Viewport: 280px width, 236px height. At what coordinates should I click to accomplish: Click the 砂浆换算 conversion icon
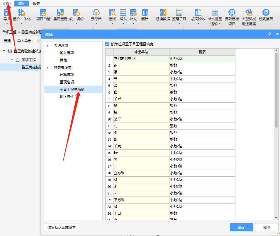tap(266, 12)
